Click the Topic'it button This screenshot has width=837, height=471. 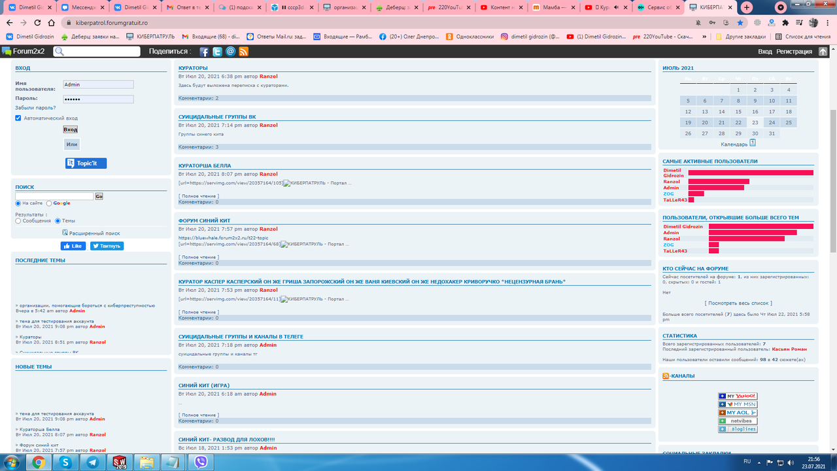pos(86,163)
